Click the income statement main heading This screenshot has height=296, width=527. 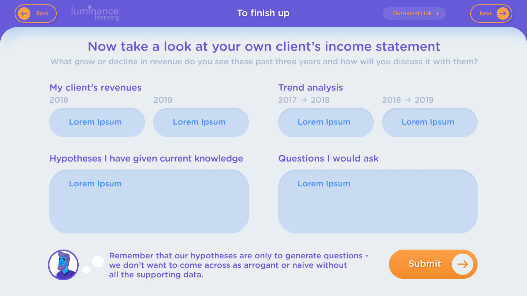[x=264, y=46]
